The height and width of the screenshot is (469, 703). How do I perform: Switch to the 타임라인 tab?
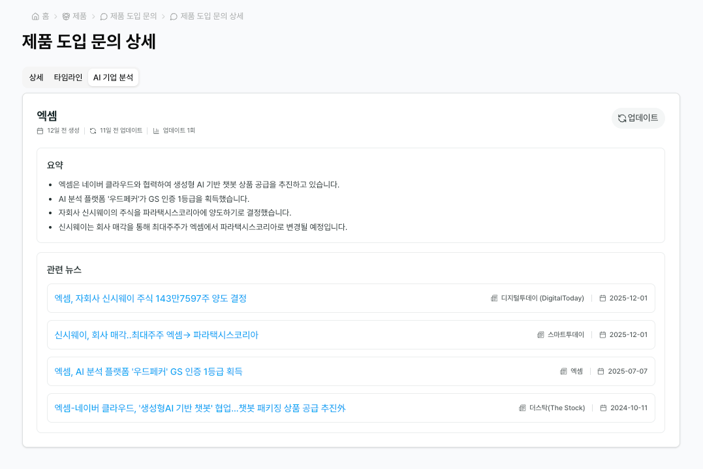tap(69, 77)
